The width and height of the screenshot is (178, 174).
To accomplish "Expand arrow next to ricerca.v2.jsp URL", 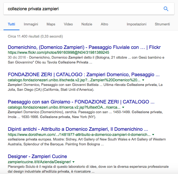I will [x=123, y=107].
